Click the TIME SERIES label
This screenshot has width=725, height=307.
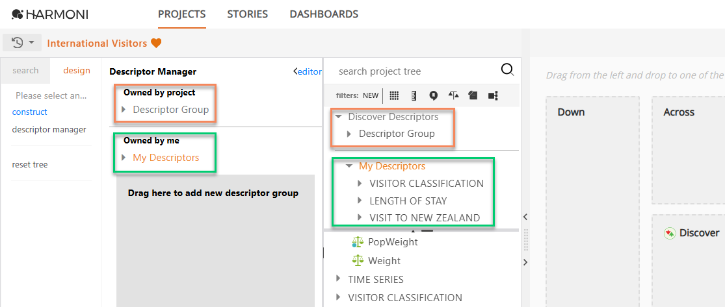376,279
